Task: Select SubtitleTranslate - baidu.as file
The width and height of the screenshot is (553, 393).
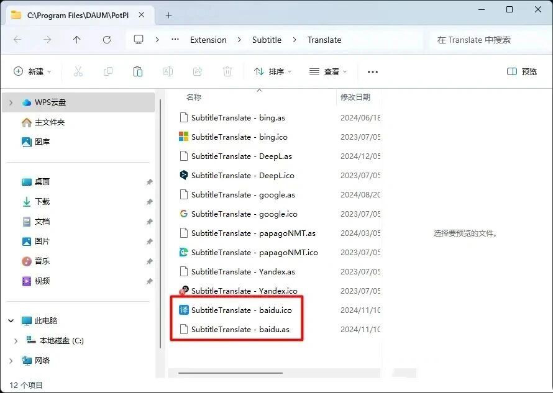Action: (x=240, y=330)
